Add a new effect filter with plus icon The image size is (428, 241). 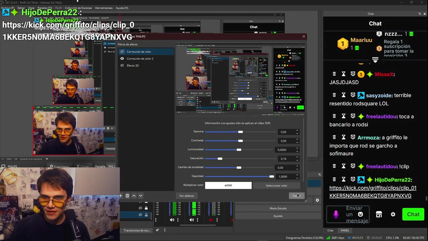pyautogui.click(x=121, y=196)
